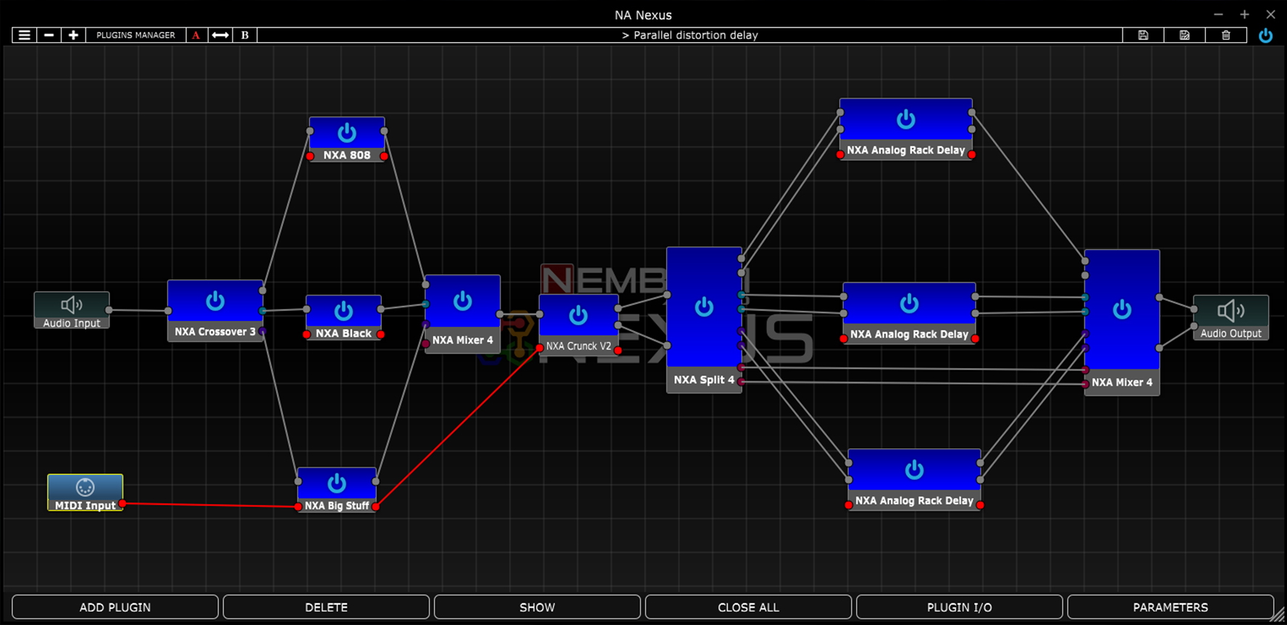Viewport: 1287px width, 625px height.
Task: Select the Audio Input node
Action: [x=72, y=310]
